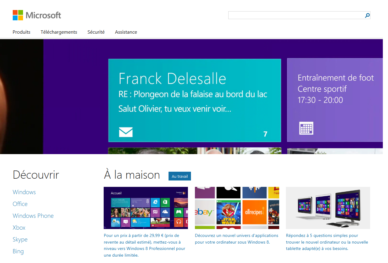Switch to the Au travail tab
388x263 pixels.
(180, 176)
